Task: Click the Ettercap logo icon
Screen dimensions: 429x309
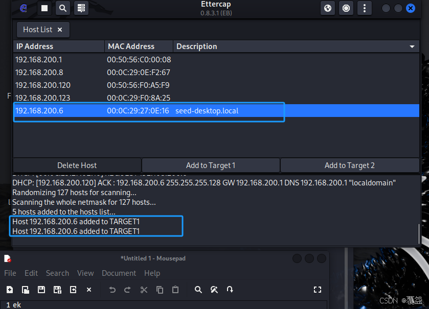Action: [24, 8]
